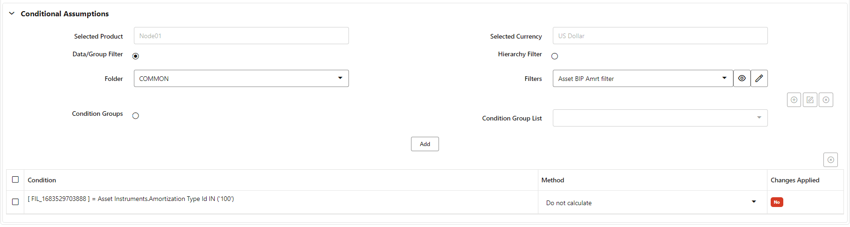Click the edit condition group icon
850x227 pixels.
pos(810,100)
